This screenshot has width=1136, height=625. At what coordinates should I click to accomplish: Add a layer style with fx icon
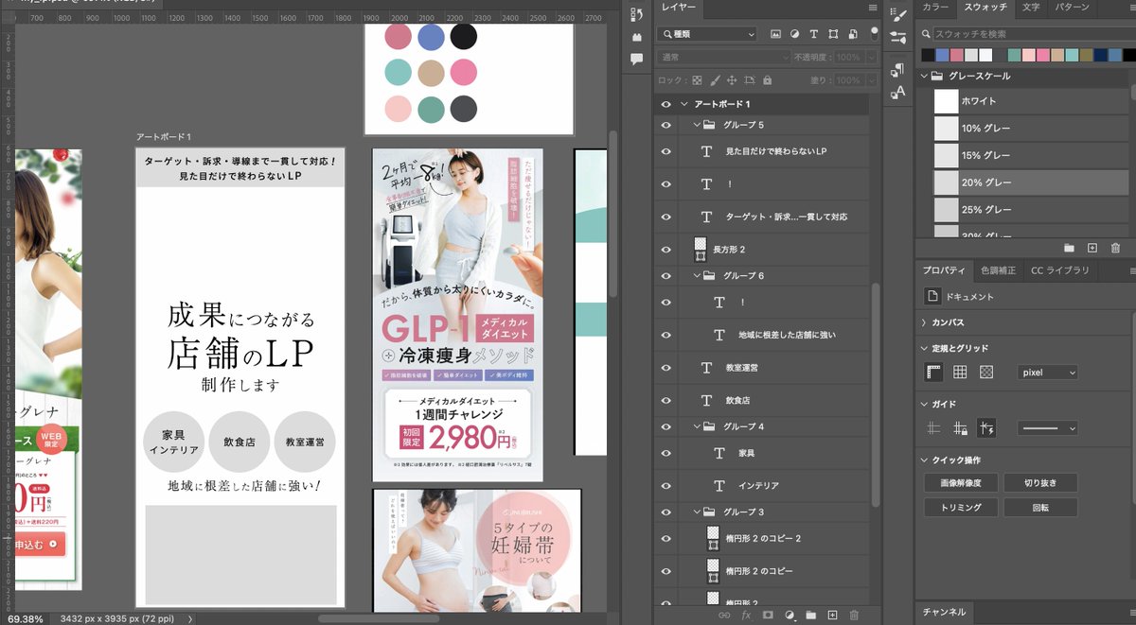(746, 615)
